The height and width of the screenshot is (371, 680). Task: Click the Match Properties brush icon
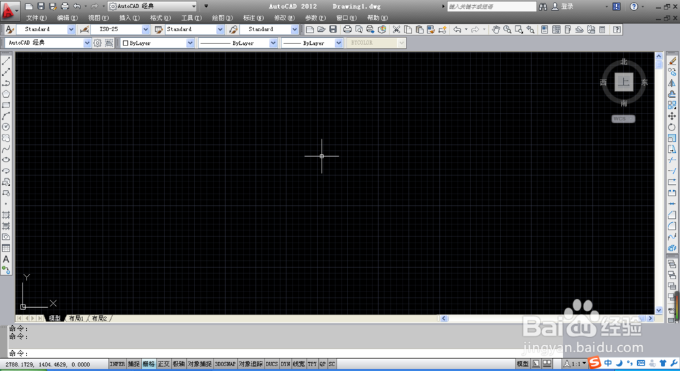click(430, 29)
